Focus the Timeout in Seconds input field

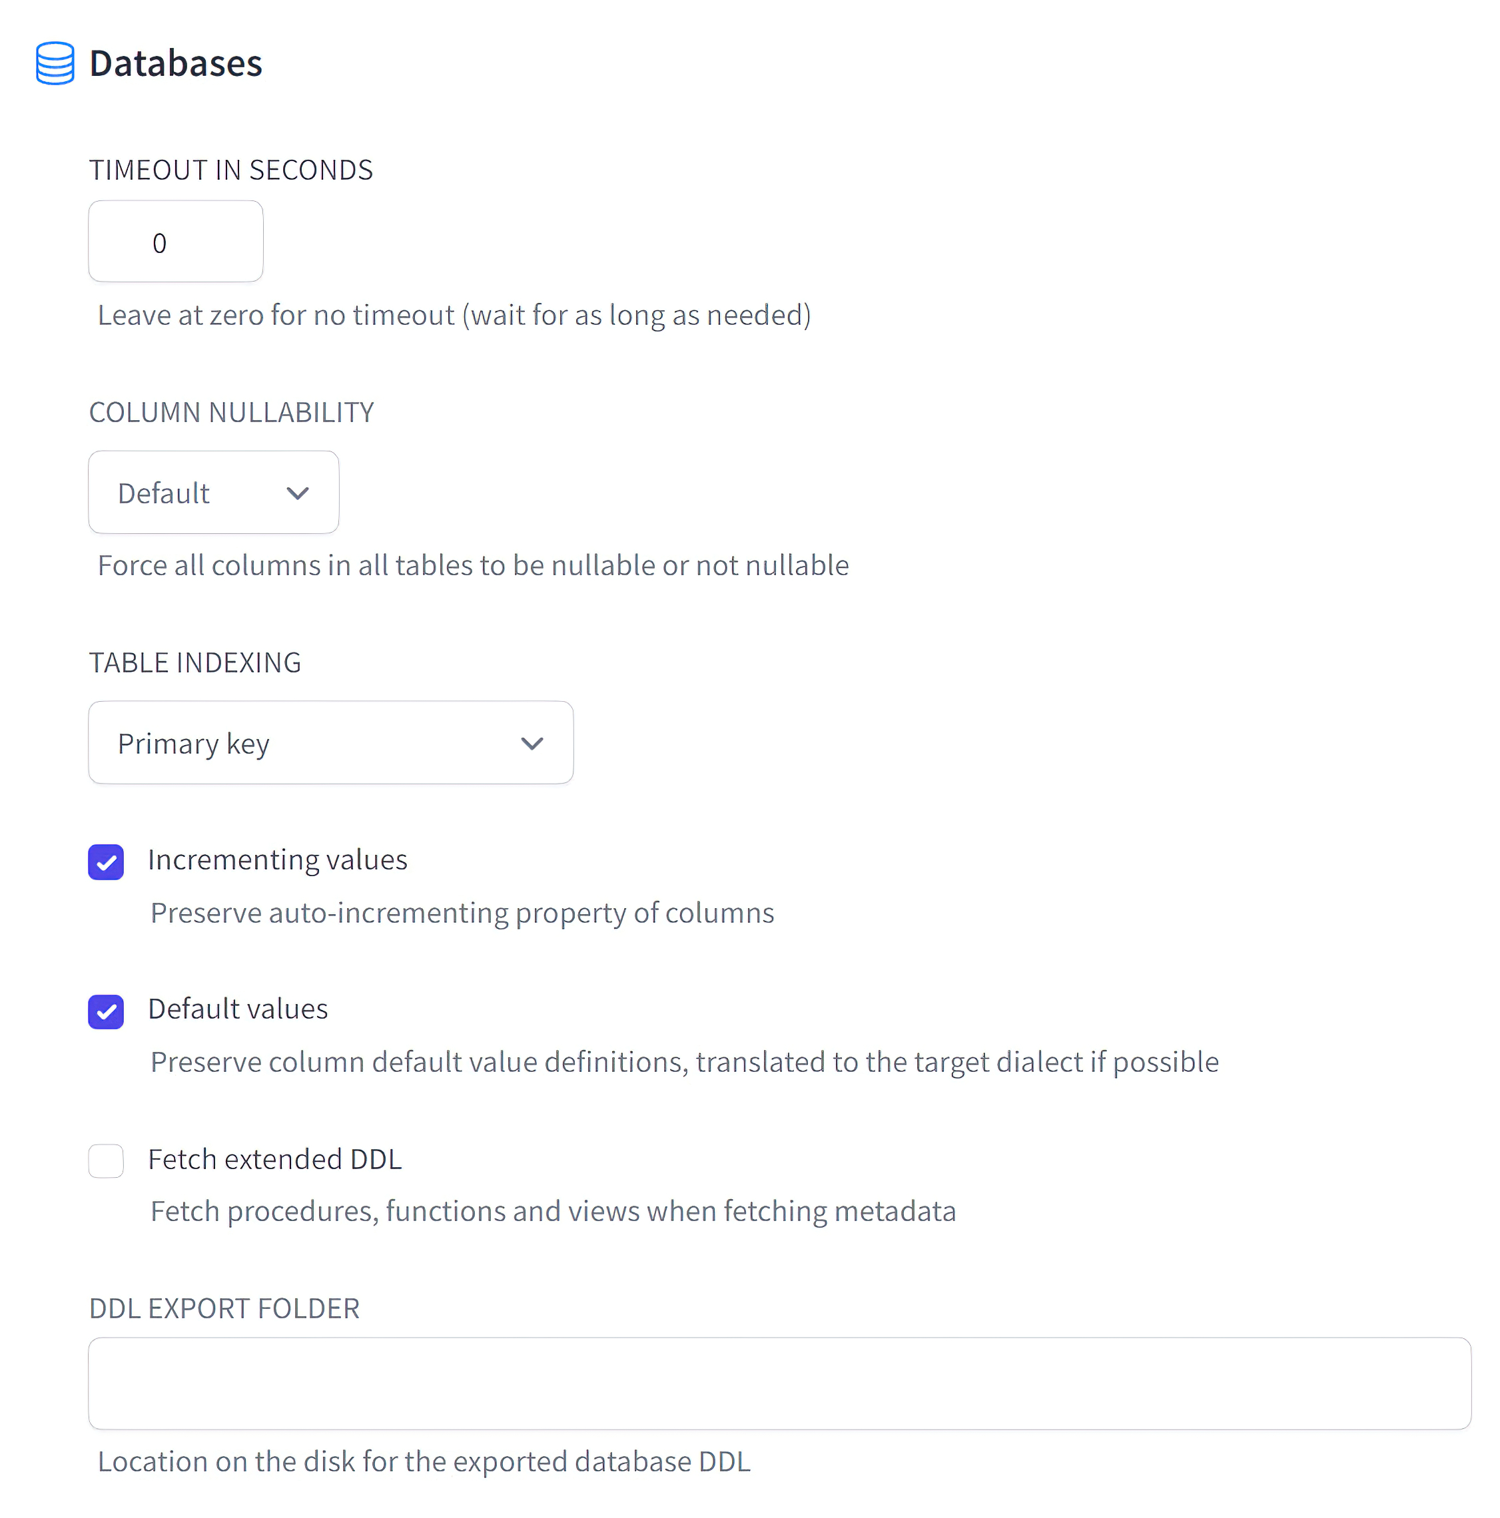175,241
